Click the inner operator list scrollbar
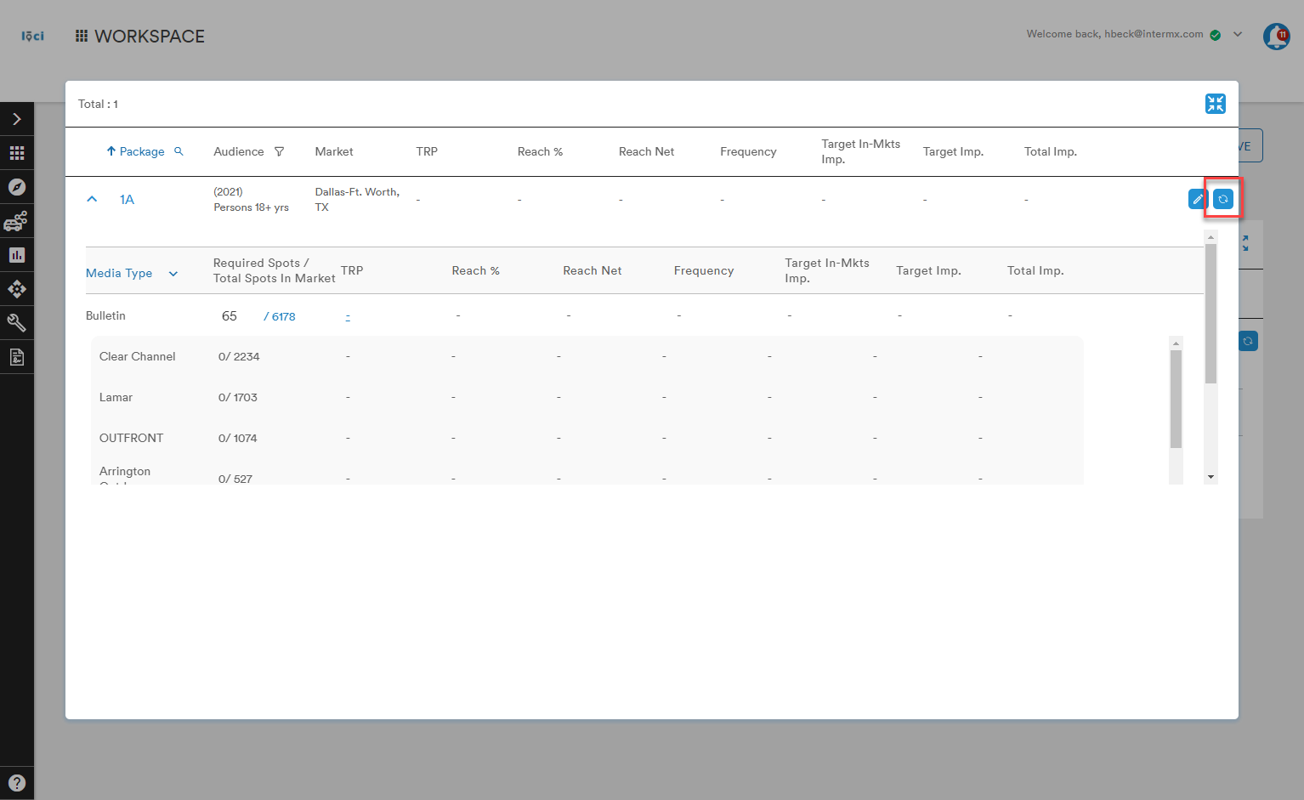 [1176, 399]
